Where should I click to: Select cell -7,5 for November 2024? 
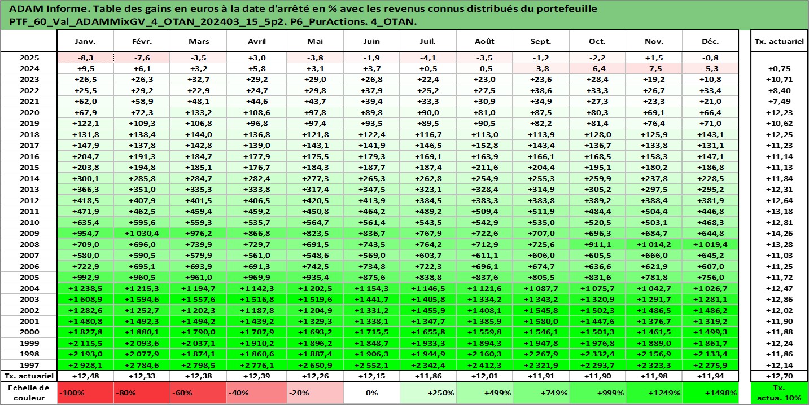[654, 68]
